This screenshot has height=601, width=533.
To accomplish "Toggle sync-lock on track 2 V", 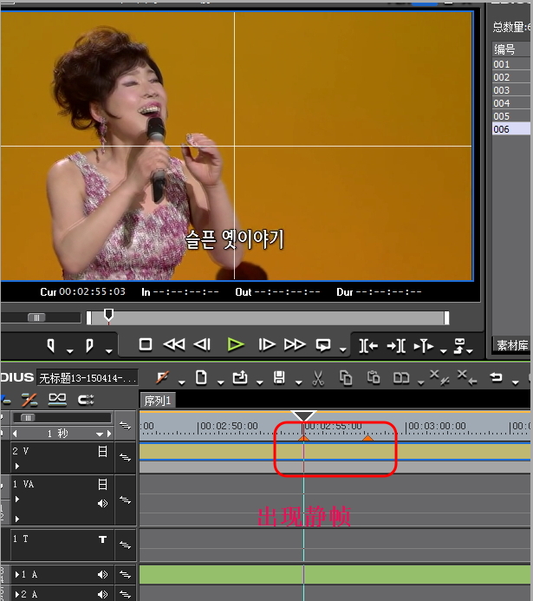I will [125, 457].
